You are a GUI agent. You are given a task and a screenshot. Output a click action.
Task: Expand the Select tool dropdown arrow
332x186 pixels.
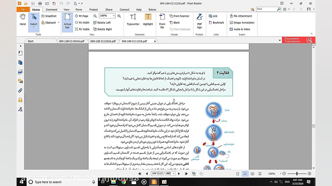34,27
